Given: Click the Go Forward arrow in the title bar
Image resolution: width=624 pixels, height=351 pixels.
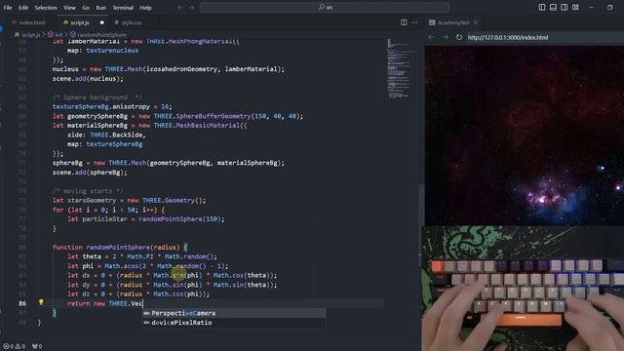Looking at the screenshot, I should point(191,7).
